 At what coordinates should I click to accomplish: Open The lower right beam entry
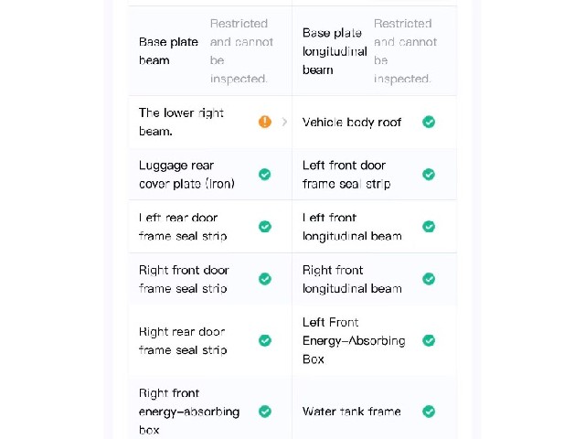(210, 122)
